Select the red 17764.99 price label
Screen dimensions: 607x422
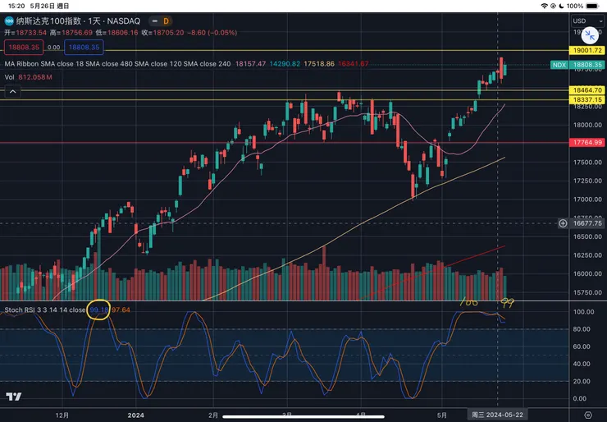coord(587,142)
